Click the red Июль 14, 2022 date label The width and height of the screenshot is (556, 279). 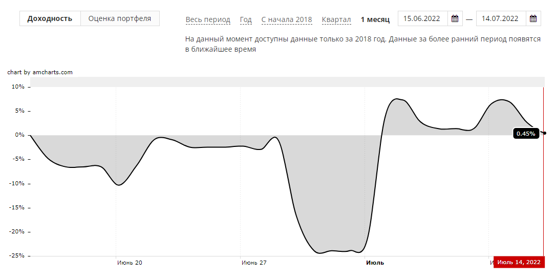(x=519, y=262)
